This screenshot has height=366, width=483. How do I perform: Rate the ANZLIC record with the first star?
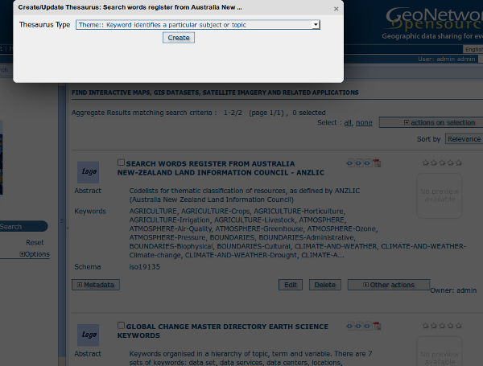point(424,162)
